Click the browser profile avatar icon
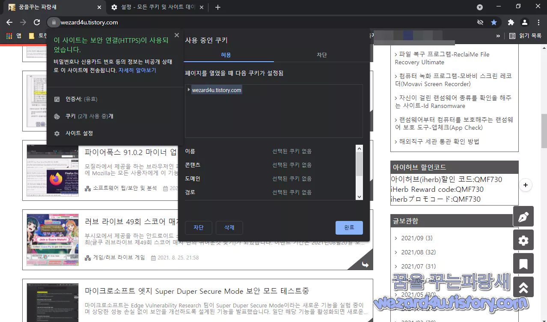Image resolution: width=547 pixels, height=322 pixels. (x=525, y=22)
